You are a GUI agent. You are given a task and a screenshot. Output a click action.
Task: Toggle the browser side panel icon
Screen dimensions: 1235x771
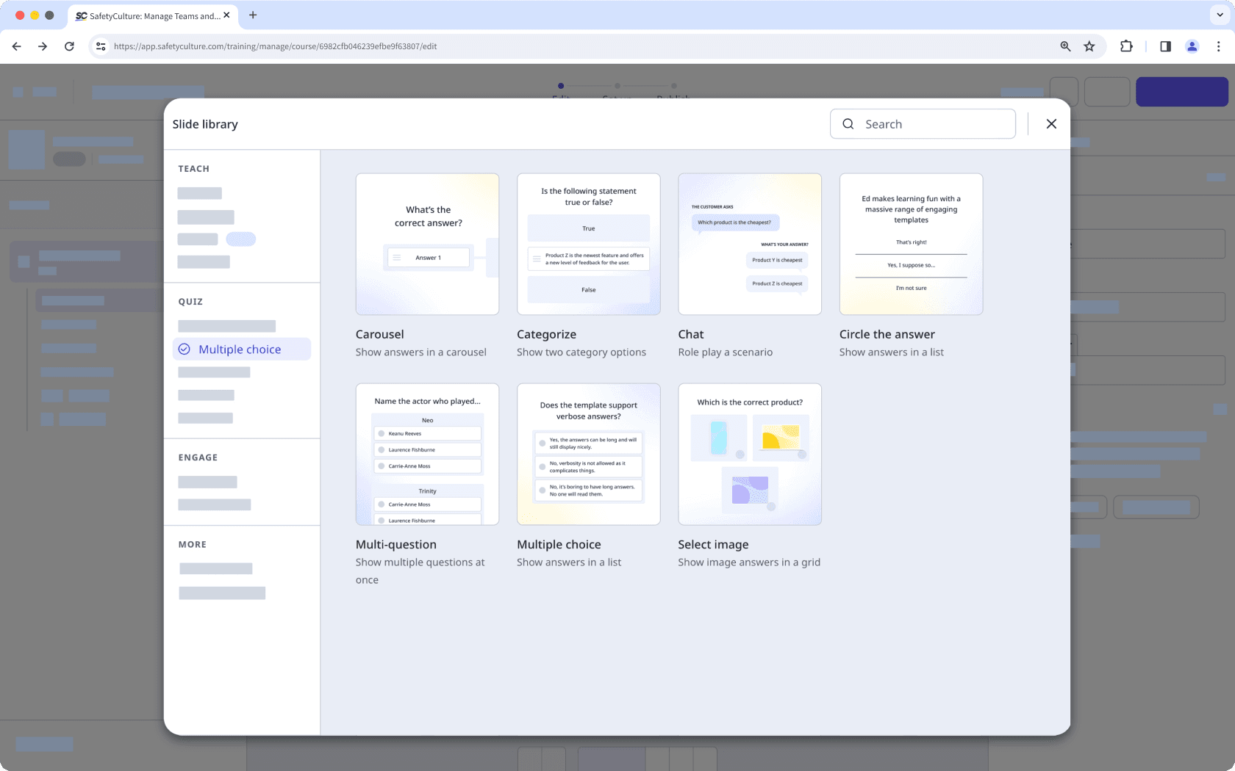pos(1164,46)
